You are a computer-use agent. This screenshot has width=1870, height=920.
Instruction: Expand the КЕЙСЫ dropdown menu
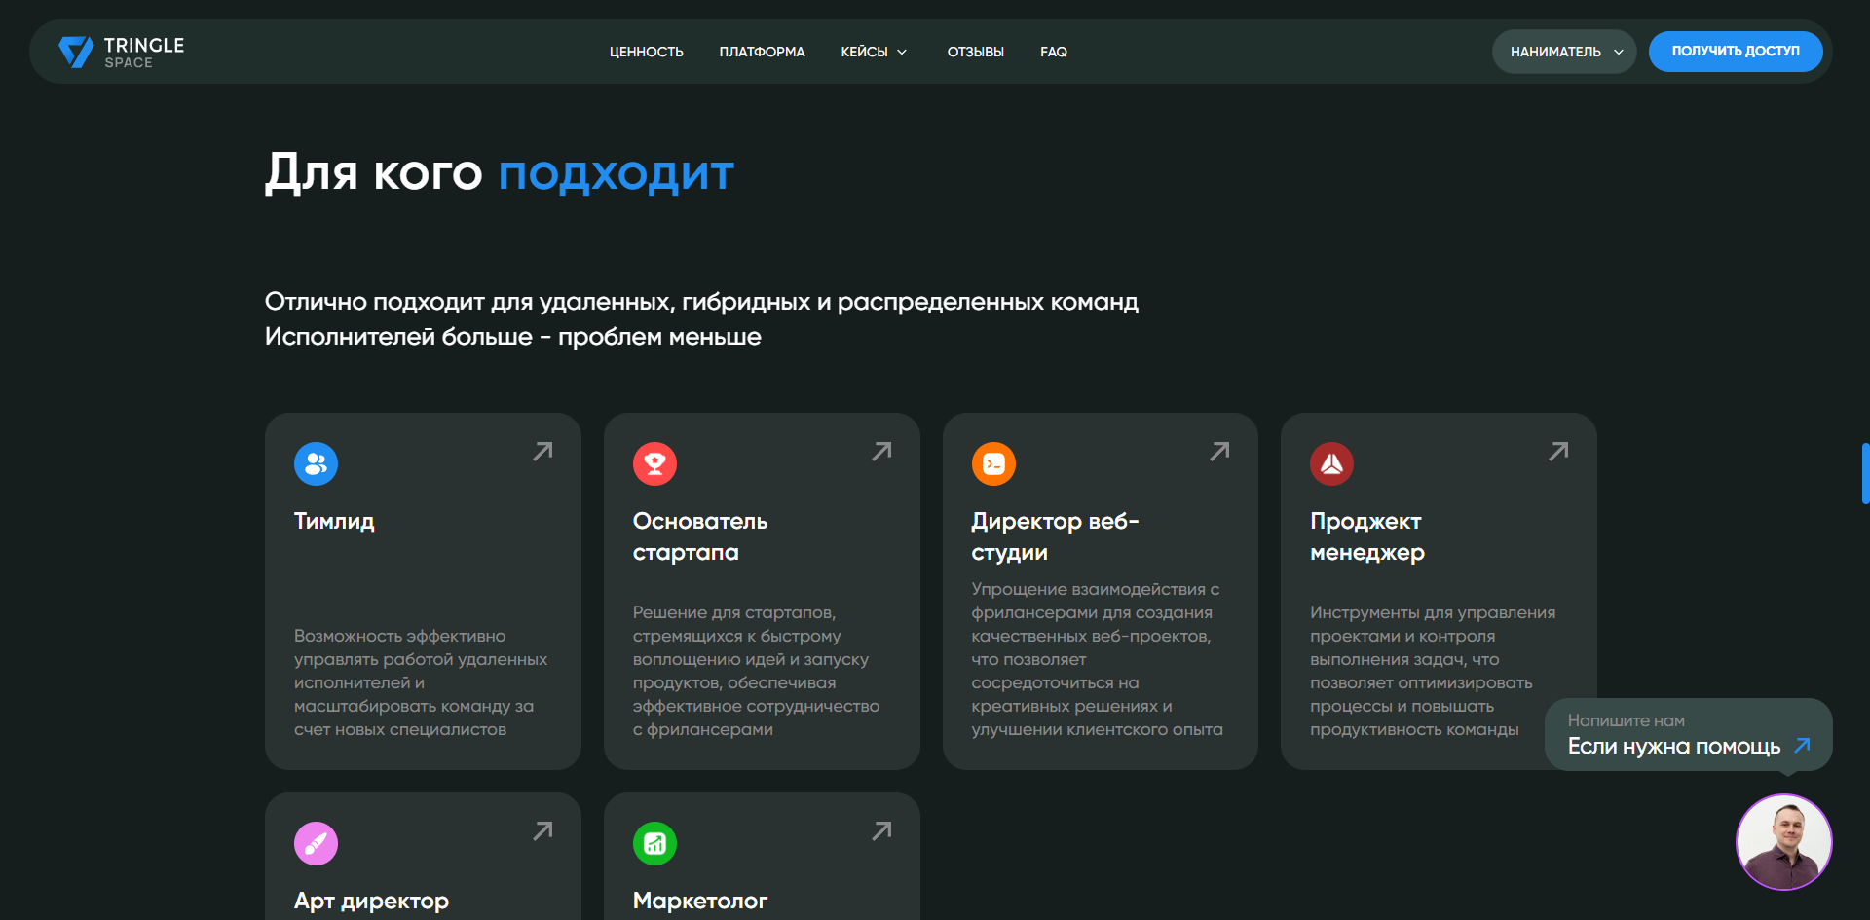point(874,52)
